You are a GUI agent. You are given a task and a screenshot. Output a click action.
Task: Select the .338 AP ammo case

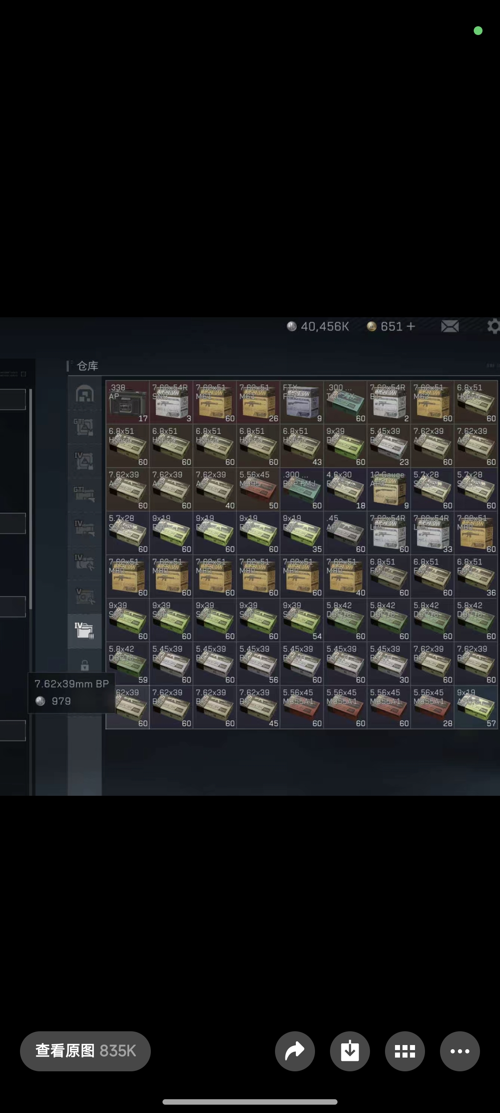pos(128,402)
